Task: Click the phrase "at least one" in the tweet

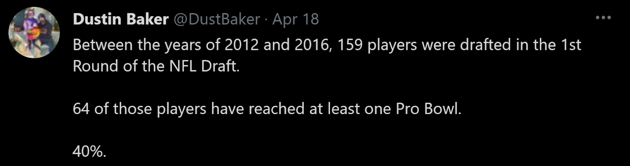Action: click(x=350, y=109)
